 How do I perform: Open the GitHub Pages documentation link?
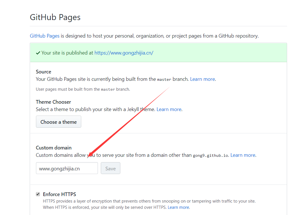pyautogui.click(x=44, y=36)
